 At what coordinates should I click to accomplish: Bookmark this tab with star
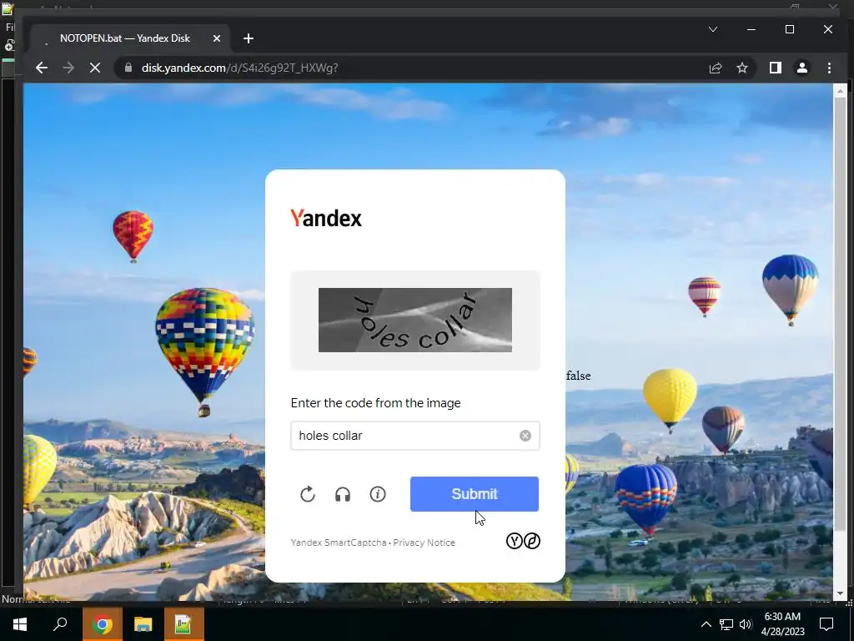click(x=741, y=68)
